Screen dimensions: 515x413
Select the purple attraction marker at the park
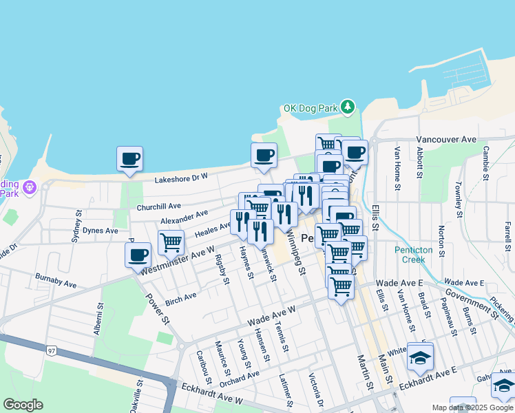(x=29, y=187)
